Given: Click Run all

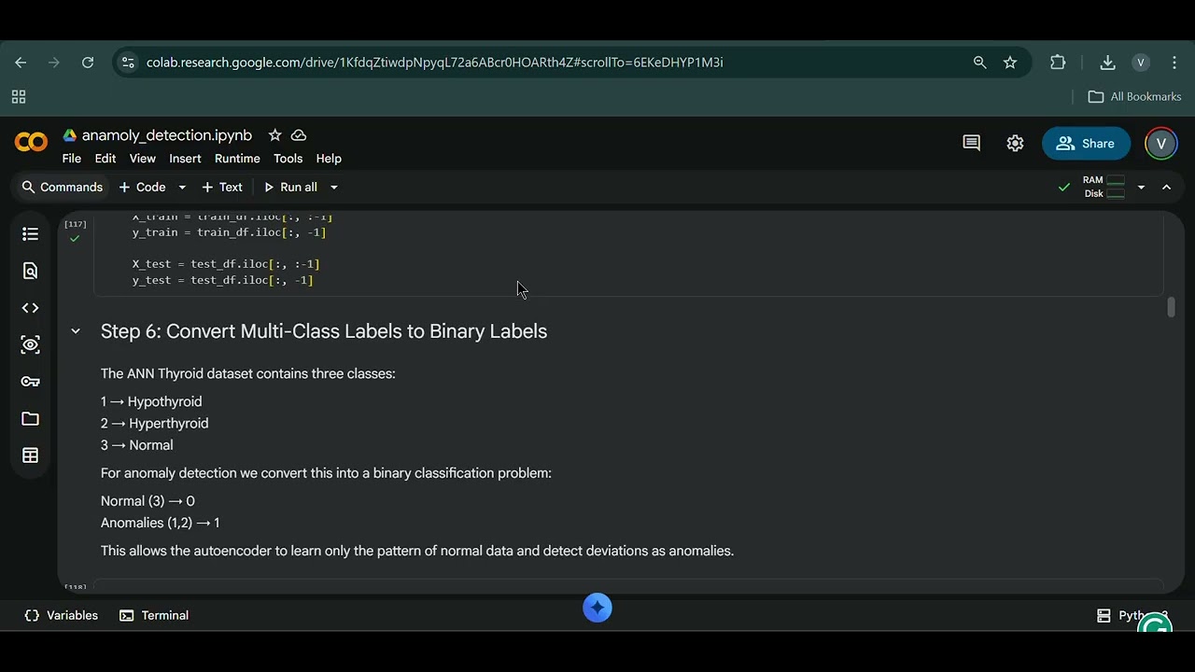Looking at the screenshot, I should (x=290, y=188).
